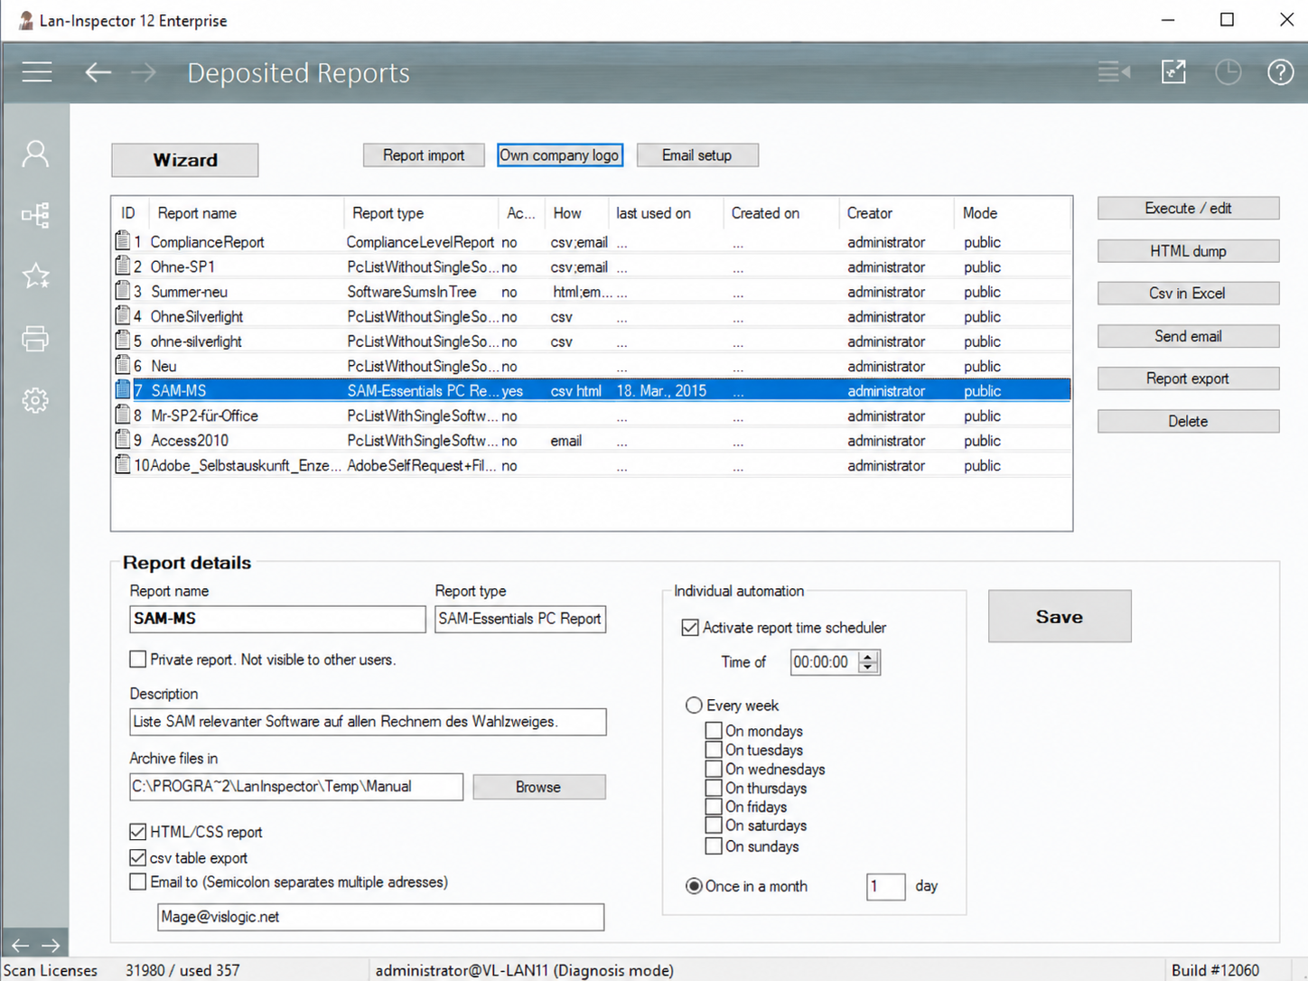This screenshot has width=1308, height=981.
Task: Open the help question mark icon
Action: click(1280, 71)
